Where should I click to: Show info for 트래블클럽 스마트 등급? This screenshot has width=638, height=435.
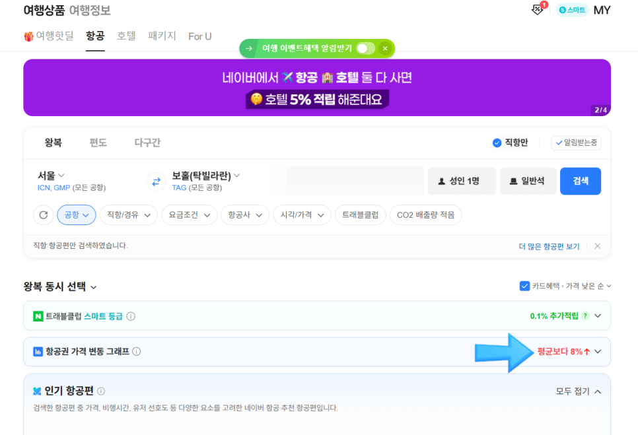(x=131, y=316)
